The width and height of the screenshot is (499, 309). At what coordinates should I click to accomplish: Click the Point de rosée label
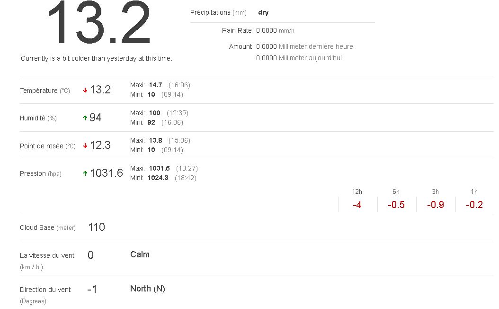[x=47, y=146]
